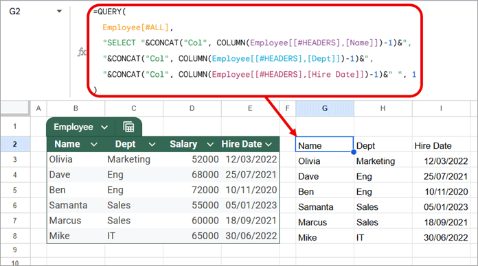Select column A header

(38, 108)
